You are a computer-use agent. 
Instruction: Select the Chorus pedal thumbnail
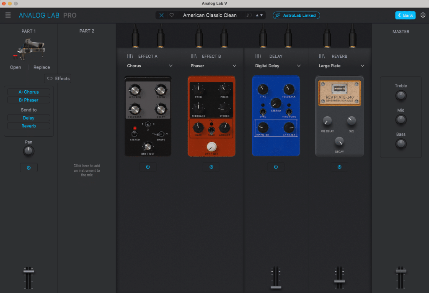tap(147, 116)
